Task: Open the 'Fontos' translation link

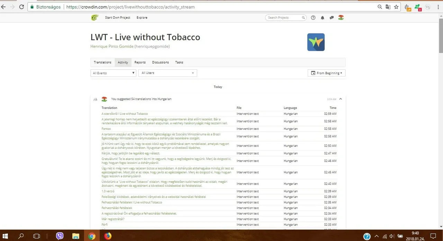Action: point(106,129)
